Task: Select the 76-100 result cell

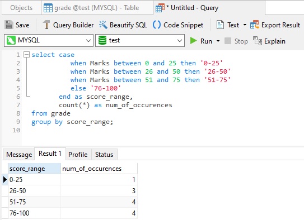Action: tap(34, 213)
